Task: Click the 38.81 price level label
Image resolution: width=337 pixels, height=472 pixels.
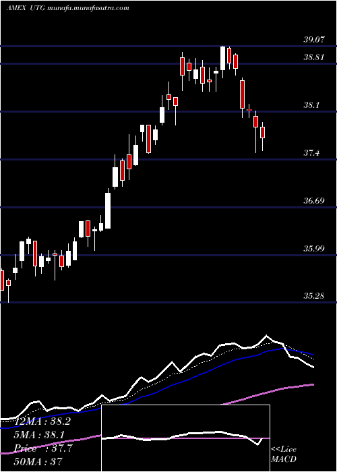Action: pos(314,57)
